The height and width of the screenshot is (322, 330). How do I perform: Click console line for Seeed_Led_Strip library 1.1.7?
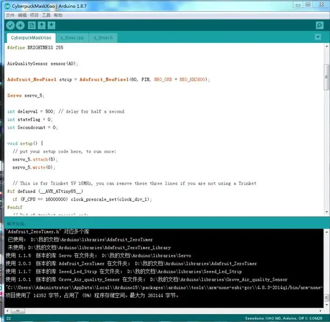coord(123,272)
